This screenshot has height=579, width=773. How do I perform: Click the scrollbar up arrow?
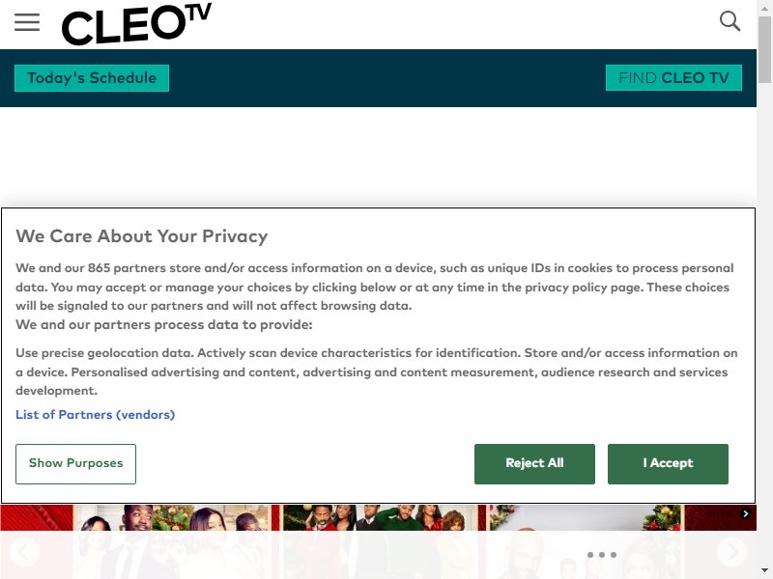(764, 8)
